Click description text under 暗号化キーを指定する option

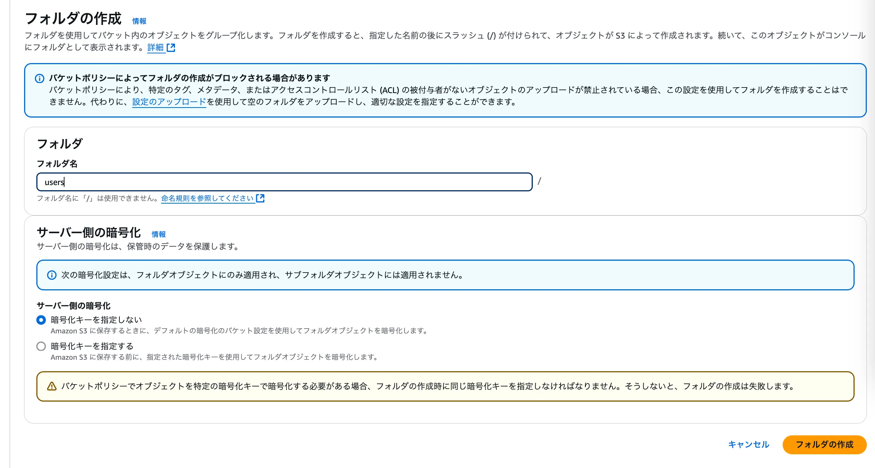pos(214,357)
